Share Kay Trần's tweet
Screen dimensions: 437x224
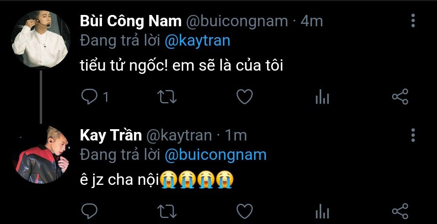[x=400, y=211]
